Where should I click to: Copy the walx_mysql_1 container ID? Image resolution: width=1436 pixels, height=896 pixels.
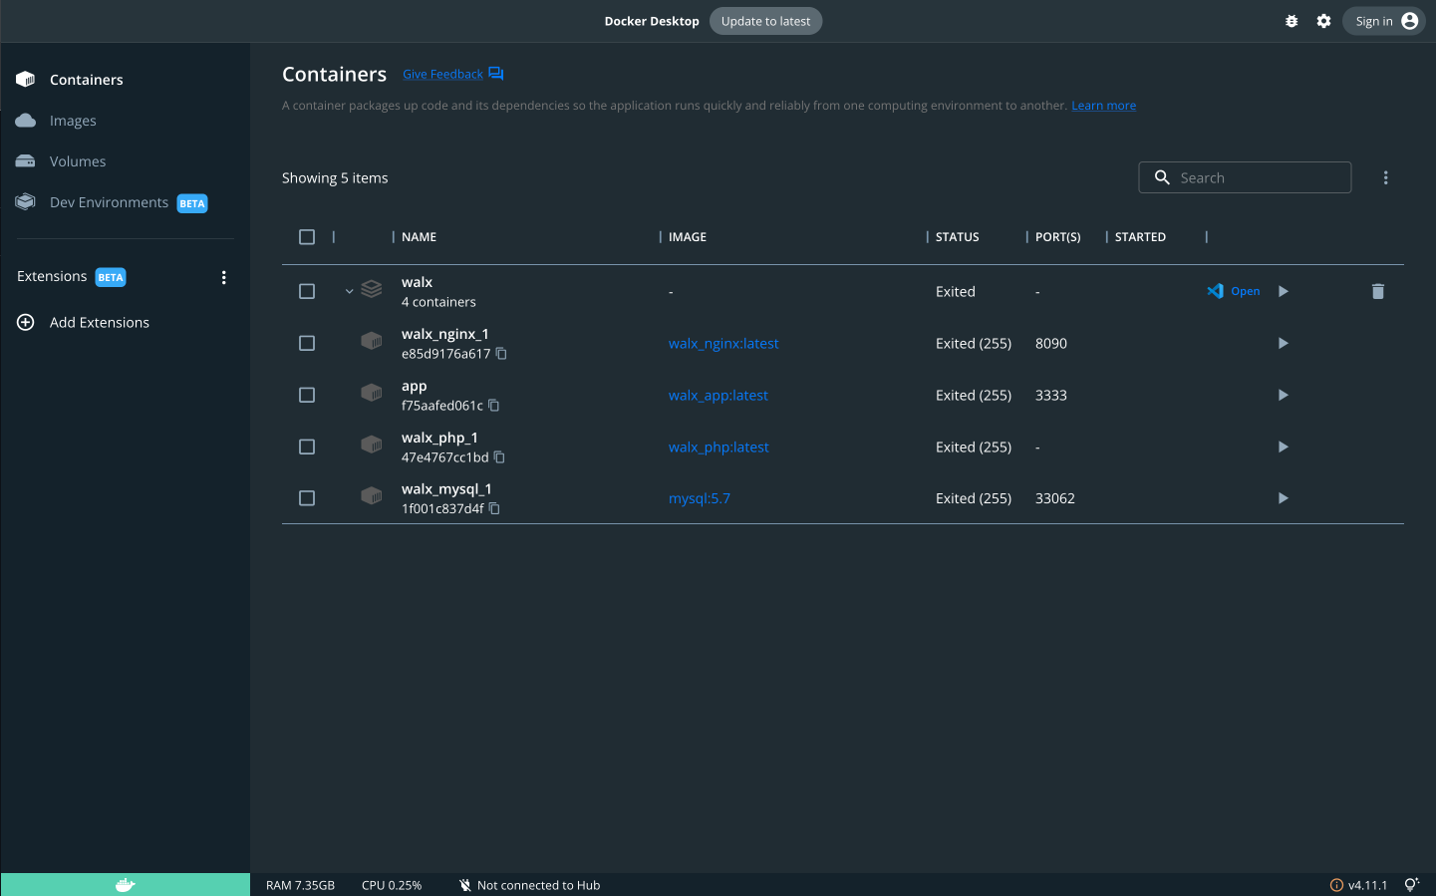click(x=494, y=508)
